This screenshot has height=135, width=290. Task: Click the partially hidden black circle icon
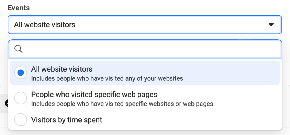pos(6,104)
